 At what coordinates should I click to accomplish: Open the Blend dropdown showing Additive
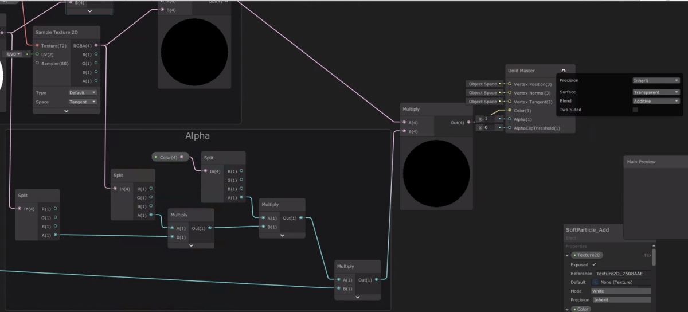coord(656,101)
